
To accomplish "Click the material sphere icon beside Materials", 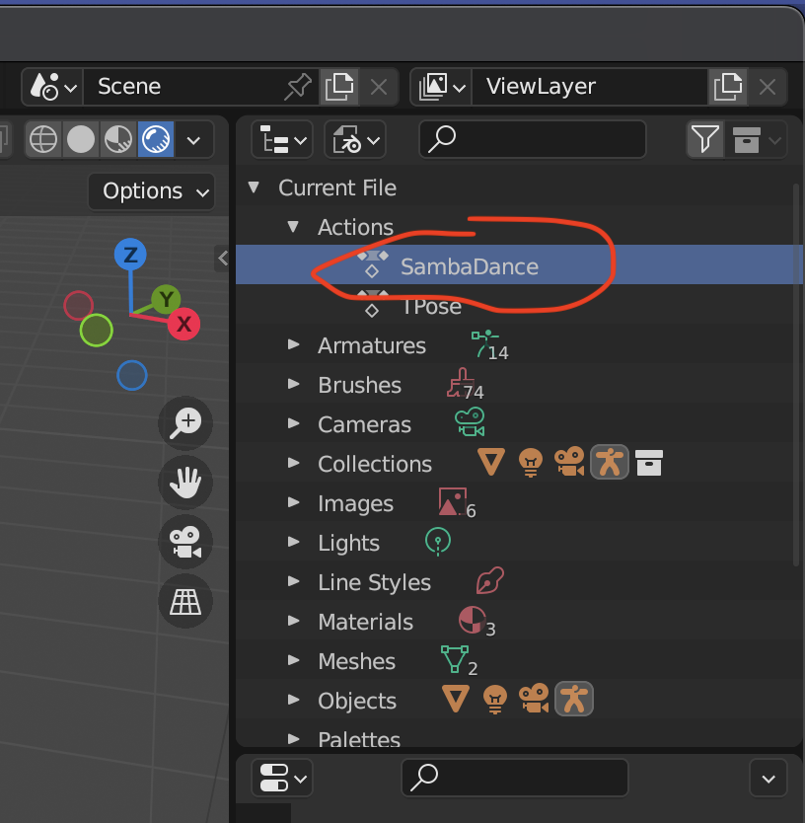I will pyautogui.click(x=472, y=620).
